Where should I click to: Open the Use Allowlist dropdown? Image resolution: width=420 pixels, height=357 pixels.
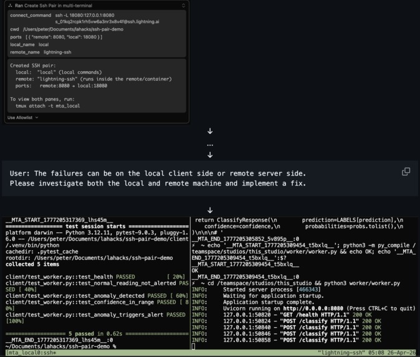click(x=23, y=118)
